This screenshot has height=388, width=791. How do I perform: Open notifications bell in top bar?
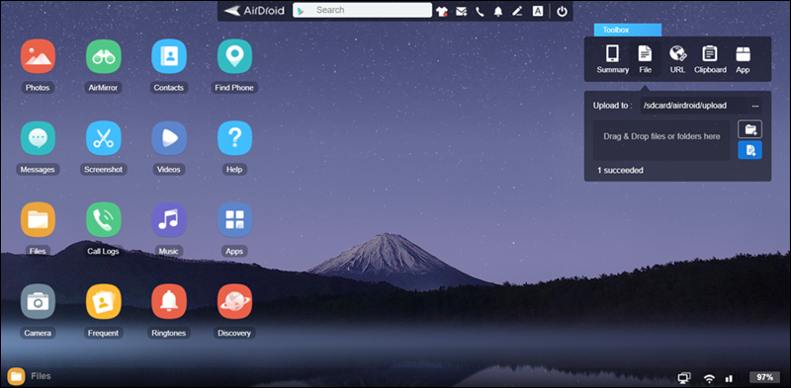pos(498,11)
